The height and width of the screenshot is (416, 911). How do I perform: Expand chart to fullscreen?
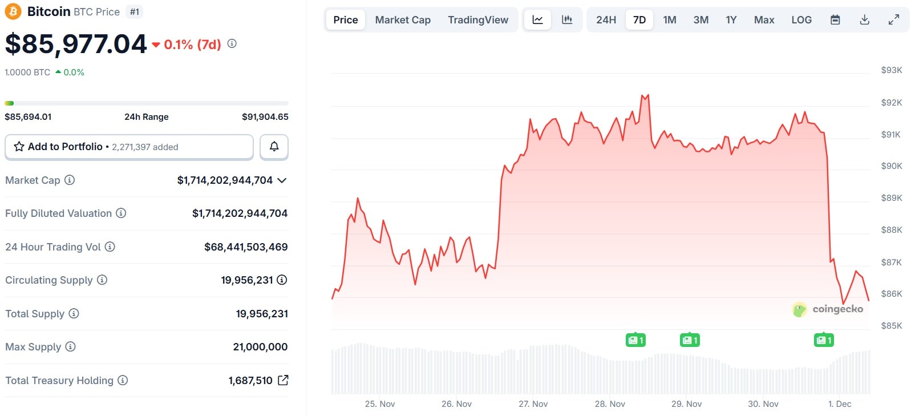click(x=894, y=20)
